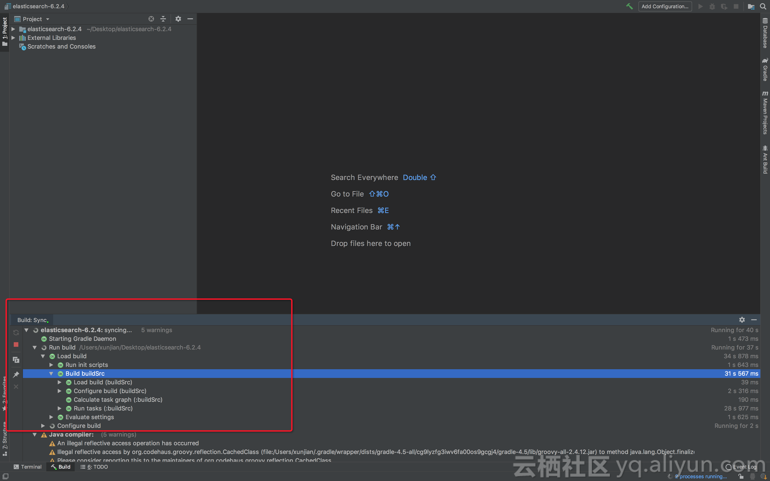The height and width of the screenshot is (481, 770).
Task: Toggle tool window bars icon bottom-left corner
Action: pyautogui.click(x=5, y=476)
